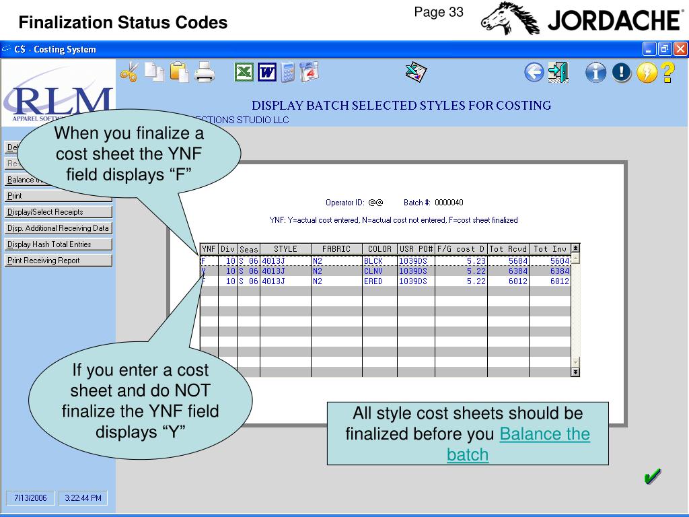Select the ERED color cell
The image size is (689, 517).
[x=379, y=281]
